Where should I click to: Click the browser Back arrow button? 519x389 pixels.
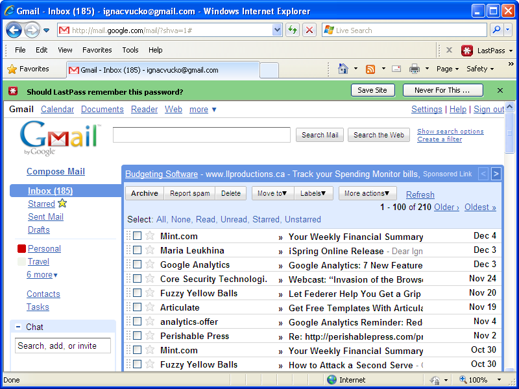[x=14, y=30]
